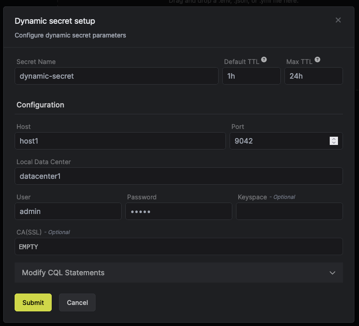Click the 'Configure dynamic secret parameters' subtitle
The image size is (359, 326).
[x=70, y=35]
